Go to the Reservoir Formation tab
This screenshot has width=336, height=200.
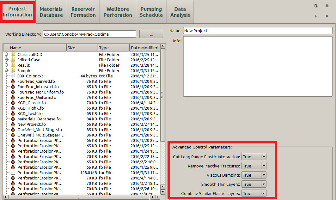coord(83,12)
